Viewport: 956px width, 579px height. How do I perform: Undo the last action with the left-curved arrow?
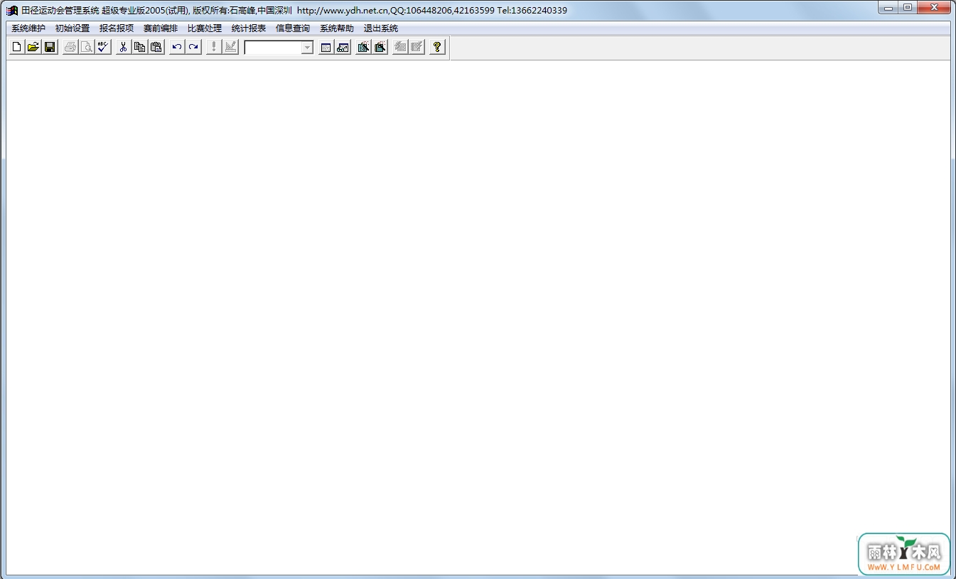[x=177, y=48]
